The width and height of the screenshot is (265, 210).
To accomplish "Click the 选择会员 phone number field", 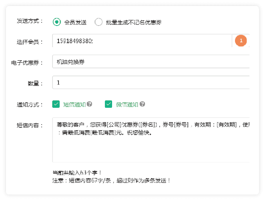I will 142,41.
